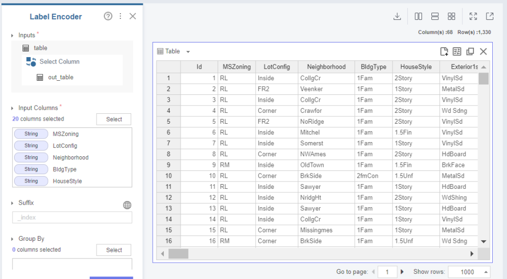The height and width of the screenshot is (279, 507).
Task: Open table column settings icon
Action: tap(457, 51)
